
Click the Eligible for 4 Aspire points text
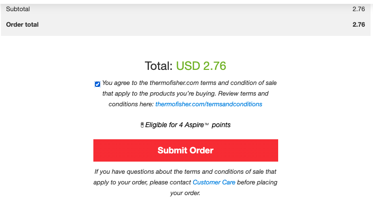[188, 125]
